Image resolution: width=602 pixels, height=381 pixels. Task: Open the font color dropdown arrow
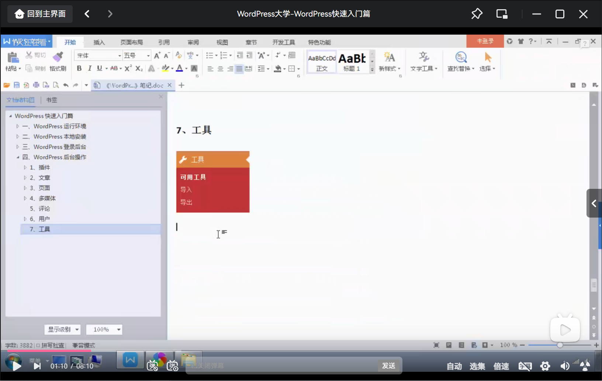pos(186,69)
